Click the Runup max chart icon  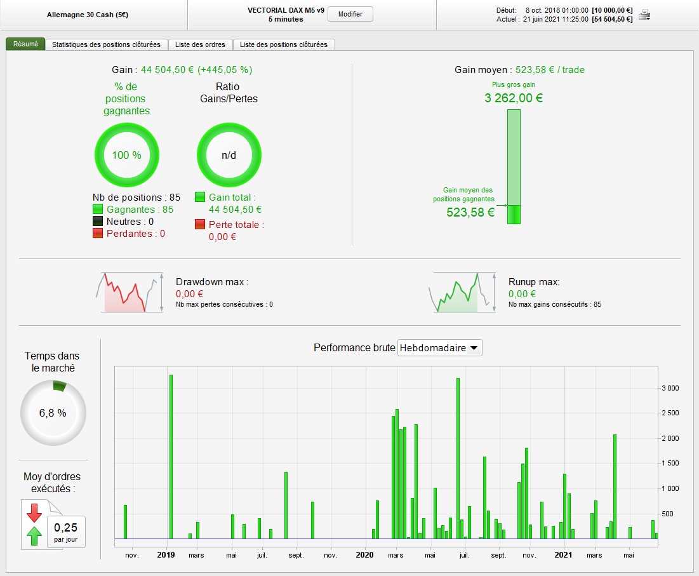462,293
